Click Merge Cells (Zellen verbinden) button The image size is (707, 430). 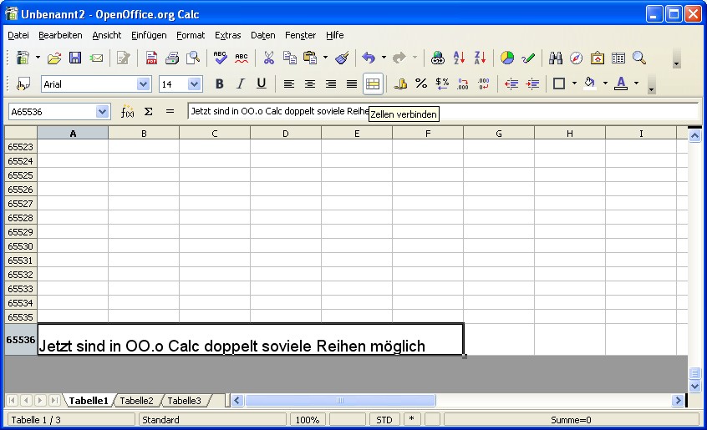[373, 84]
